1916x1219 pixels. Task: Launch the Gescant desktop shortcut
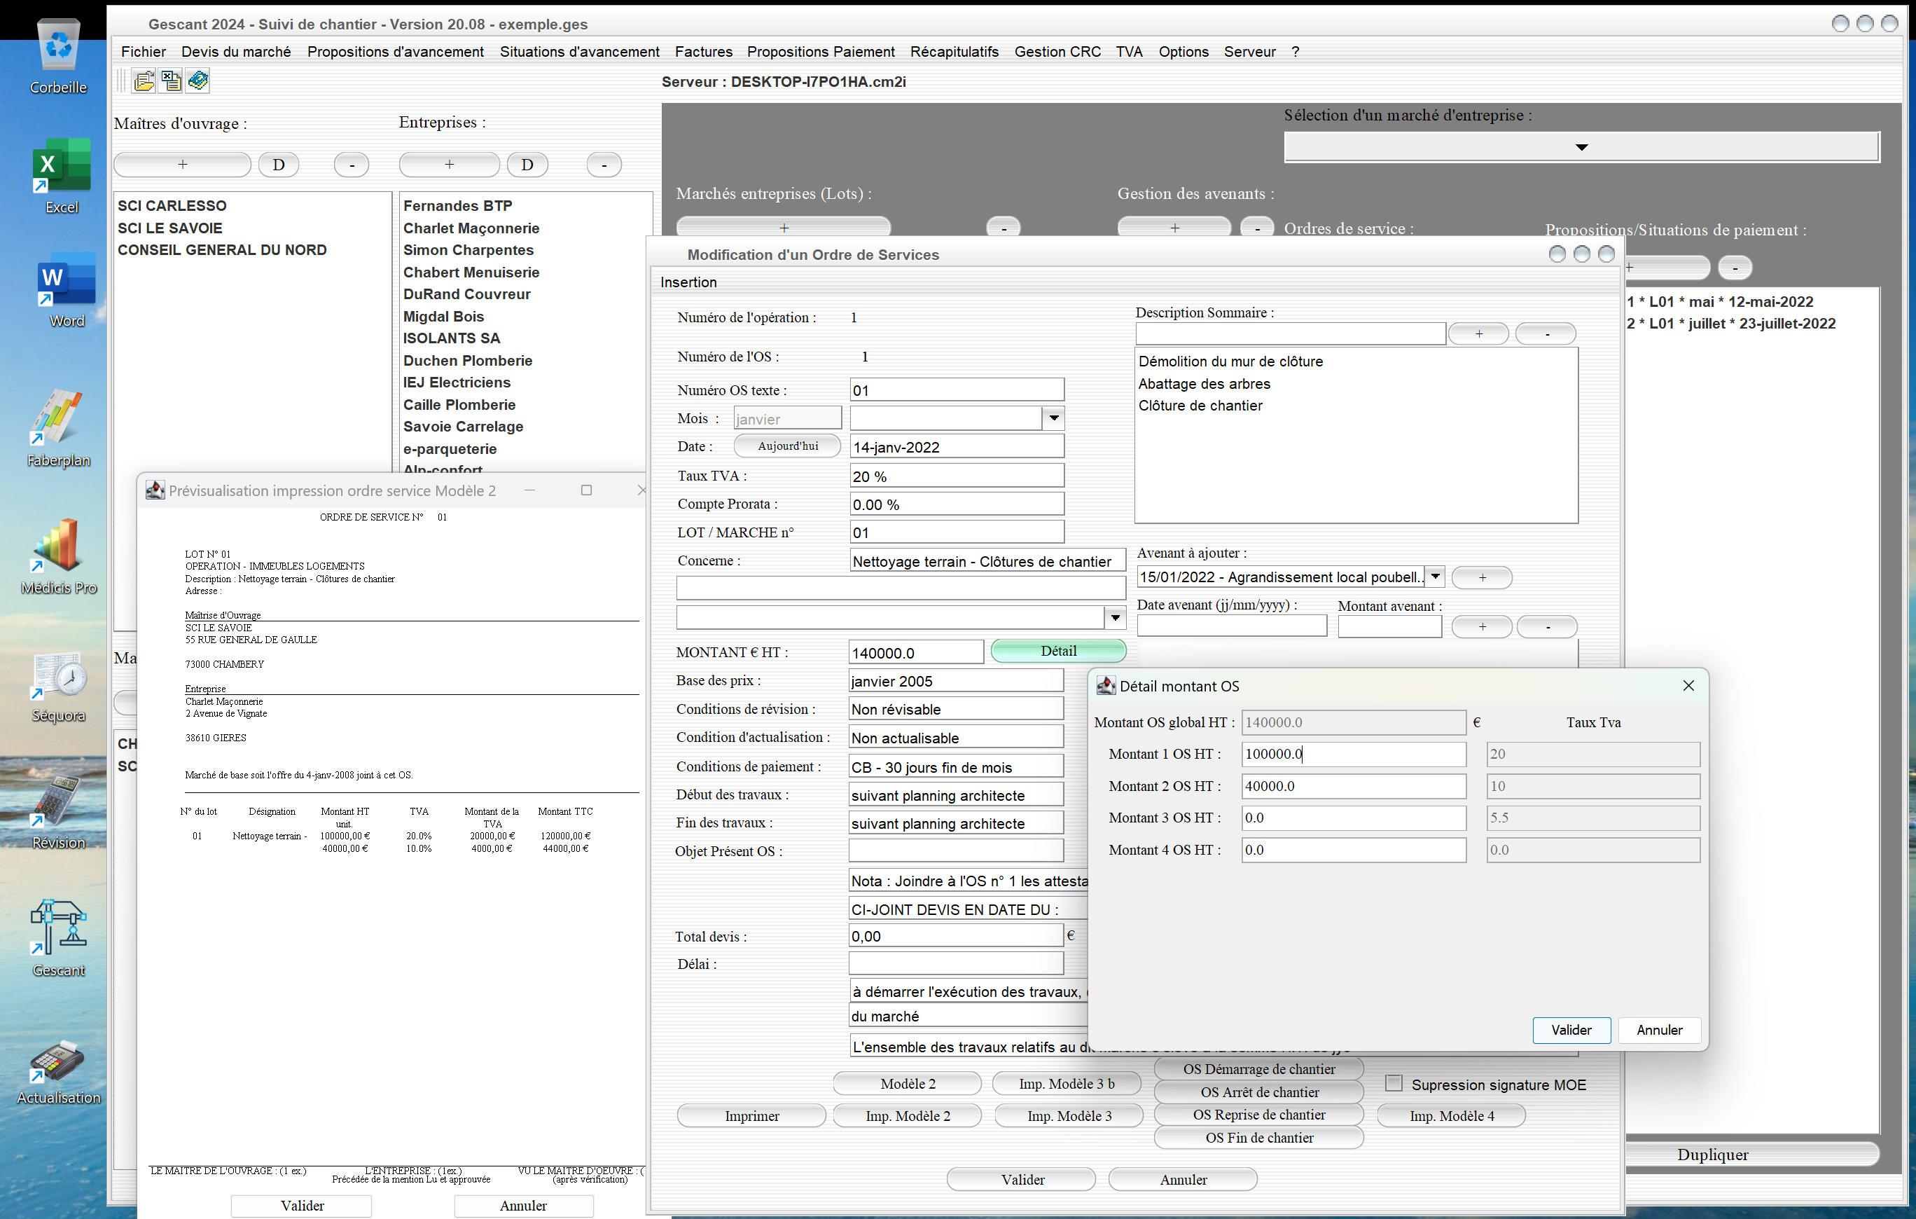(x=58, y=938)
